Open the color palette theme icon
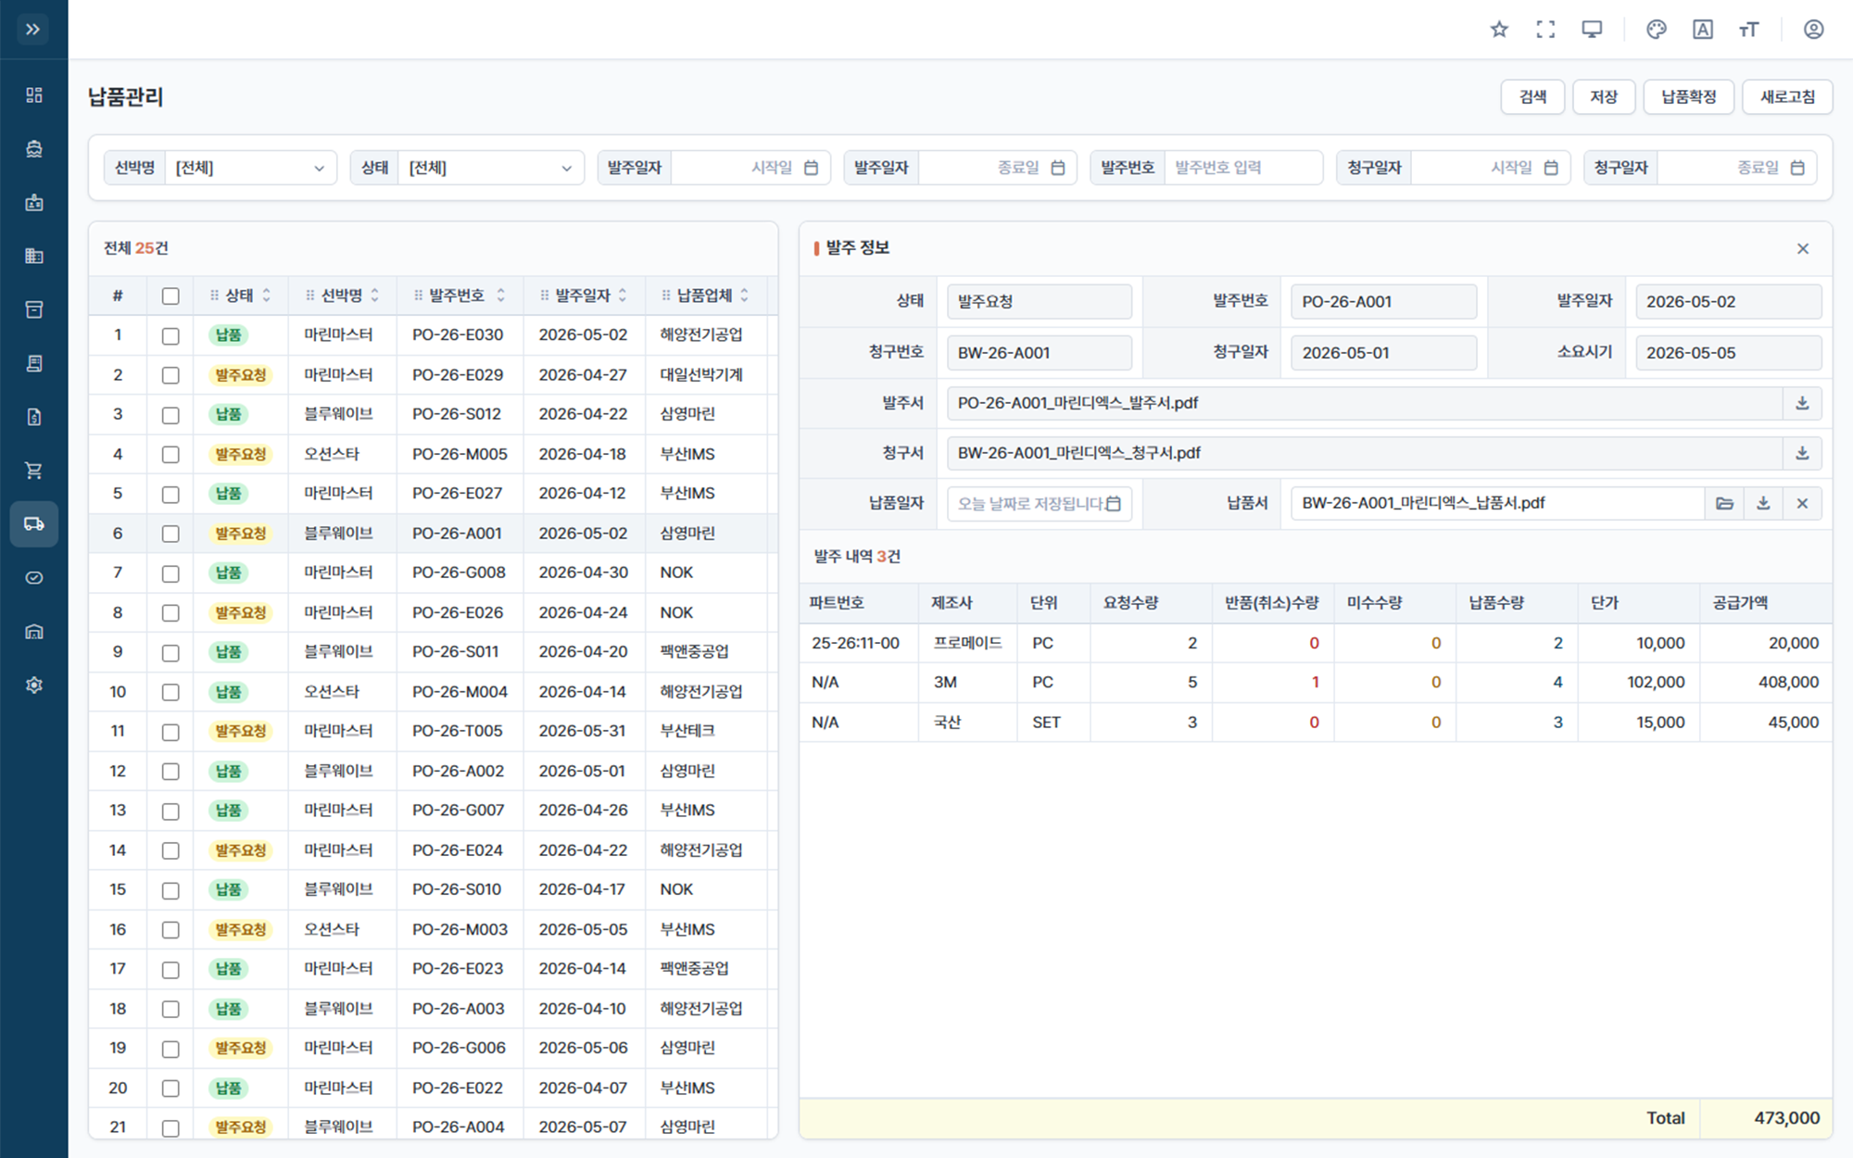The height and width of the screenshot is (1158, 1853). (1657, 30)
